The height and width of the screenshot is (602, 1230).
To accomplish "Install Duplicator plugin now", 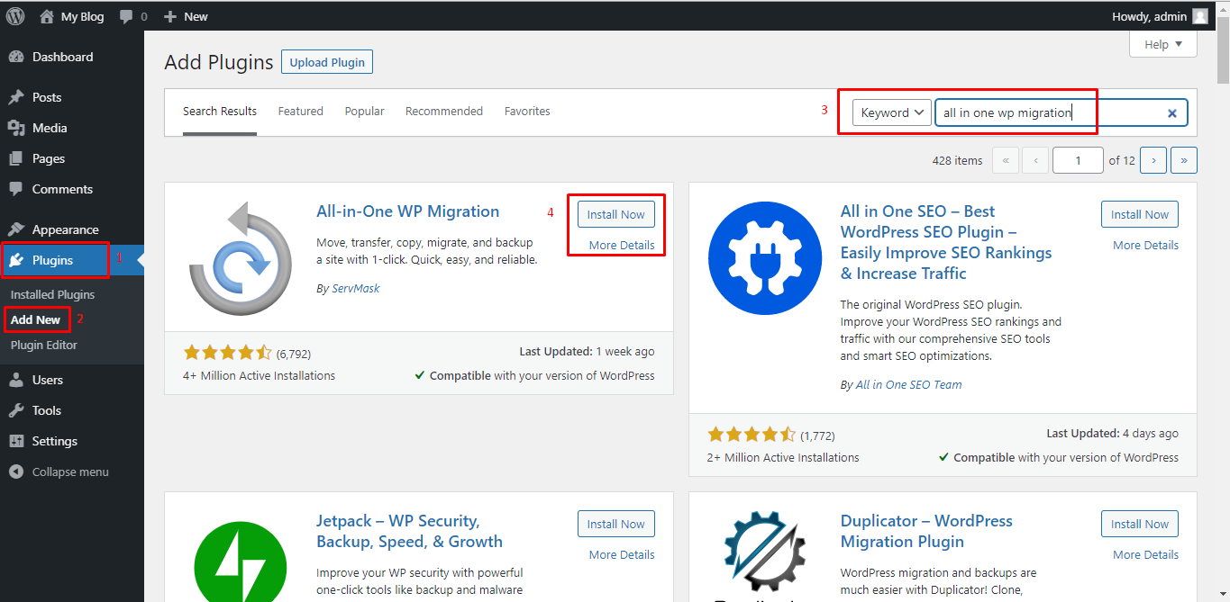I will coord(1140,524).
